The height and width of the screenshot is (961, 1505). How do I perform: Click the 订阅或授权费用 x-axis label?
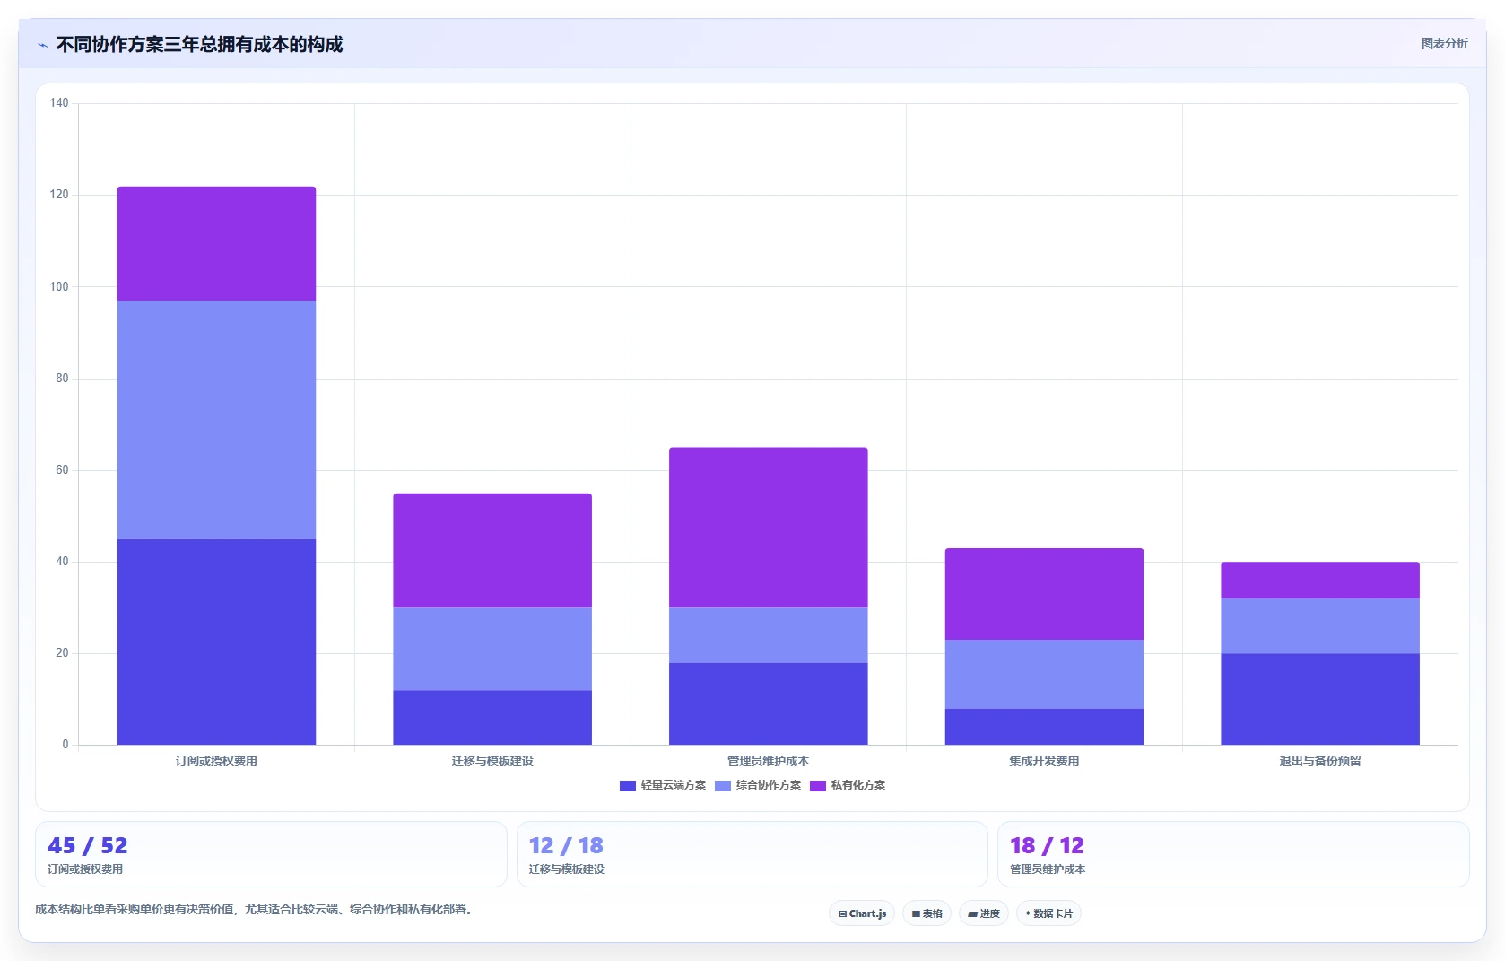tap(216, 761)
